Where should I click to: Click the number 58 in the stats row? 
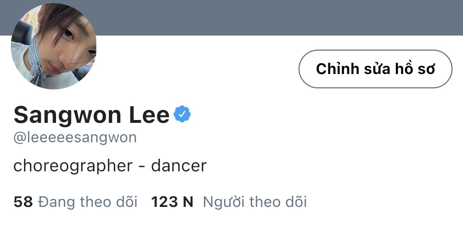point(23,202)
